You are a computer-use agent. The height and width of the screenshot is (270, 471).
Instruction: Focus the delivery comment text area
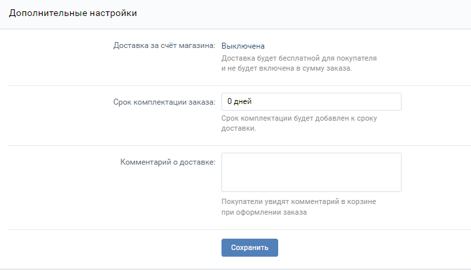(x=311, y=172)
